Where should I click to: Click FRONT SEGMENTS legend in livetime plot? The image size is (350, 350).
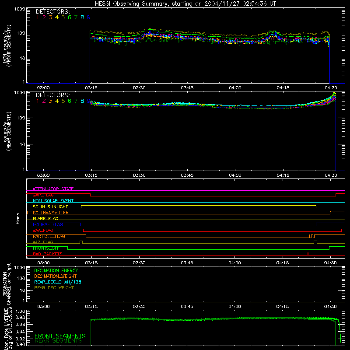60,336
